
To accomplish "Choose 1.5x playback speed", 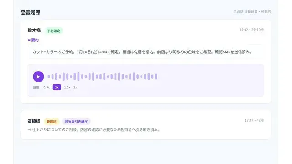I will pos(67,87).
